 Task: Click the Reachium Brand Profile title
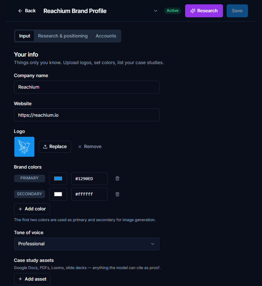click(75, 11)
